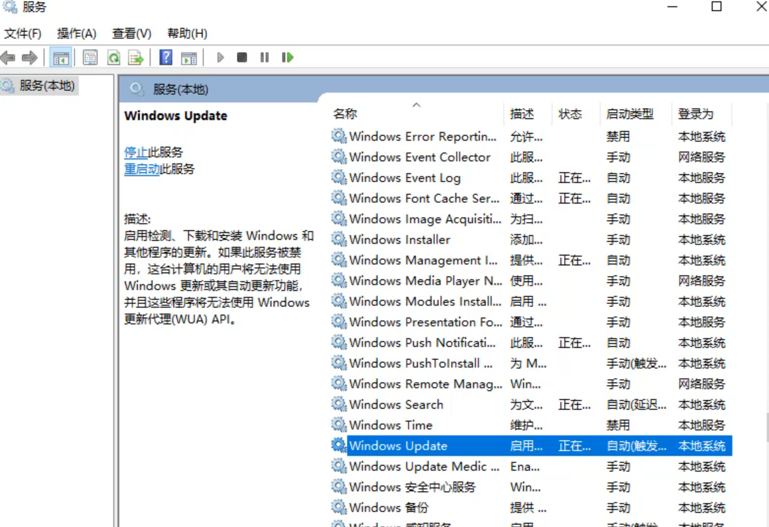
Task: Refresh the services list
Action: (x=111, y=57)
